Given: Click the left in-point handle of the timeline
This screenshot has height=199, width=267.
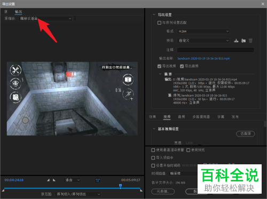Looking at the screenshot, I should tap(3, 190).
